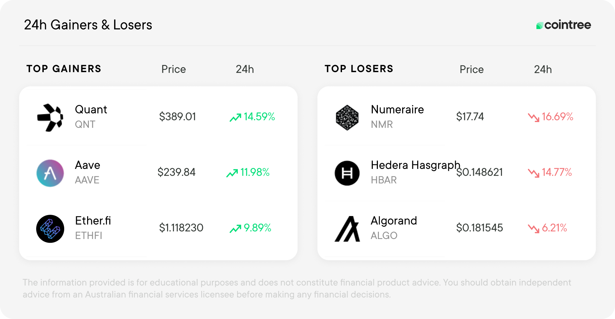The width and height of the screenshot is (615, 319).
Task: Open the cointree brand logo
Action: point(563,25)
